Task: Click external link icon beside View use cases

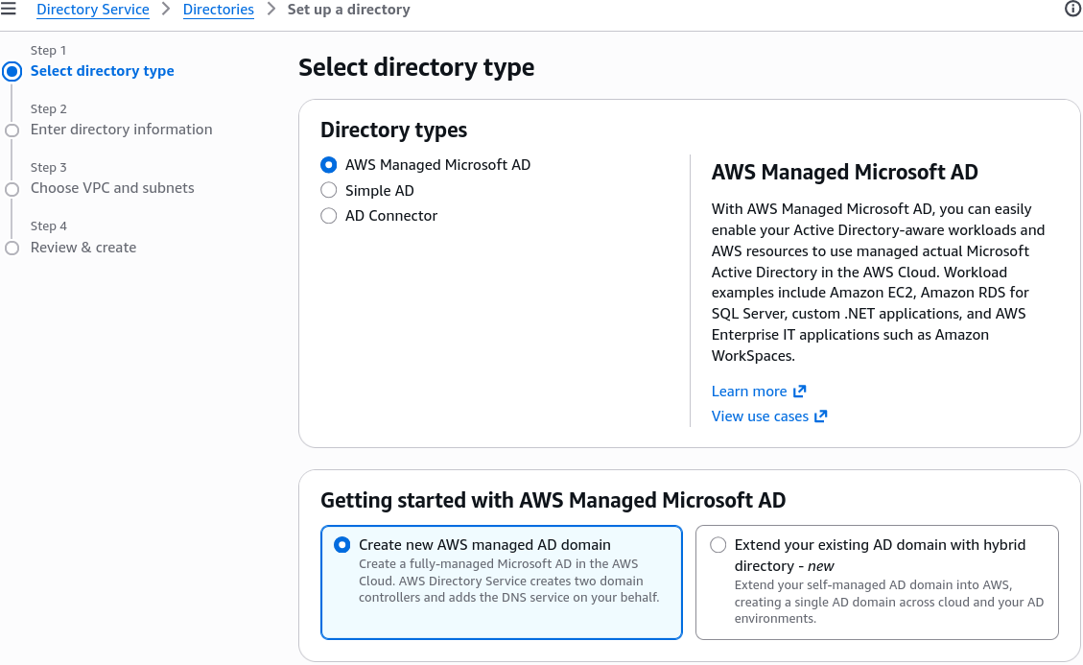Action: point(820,416)
